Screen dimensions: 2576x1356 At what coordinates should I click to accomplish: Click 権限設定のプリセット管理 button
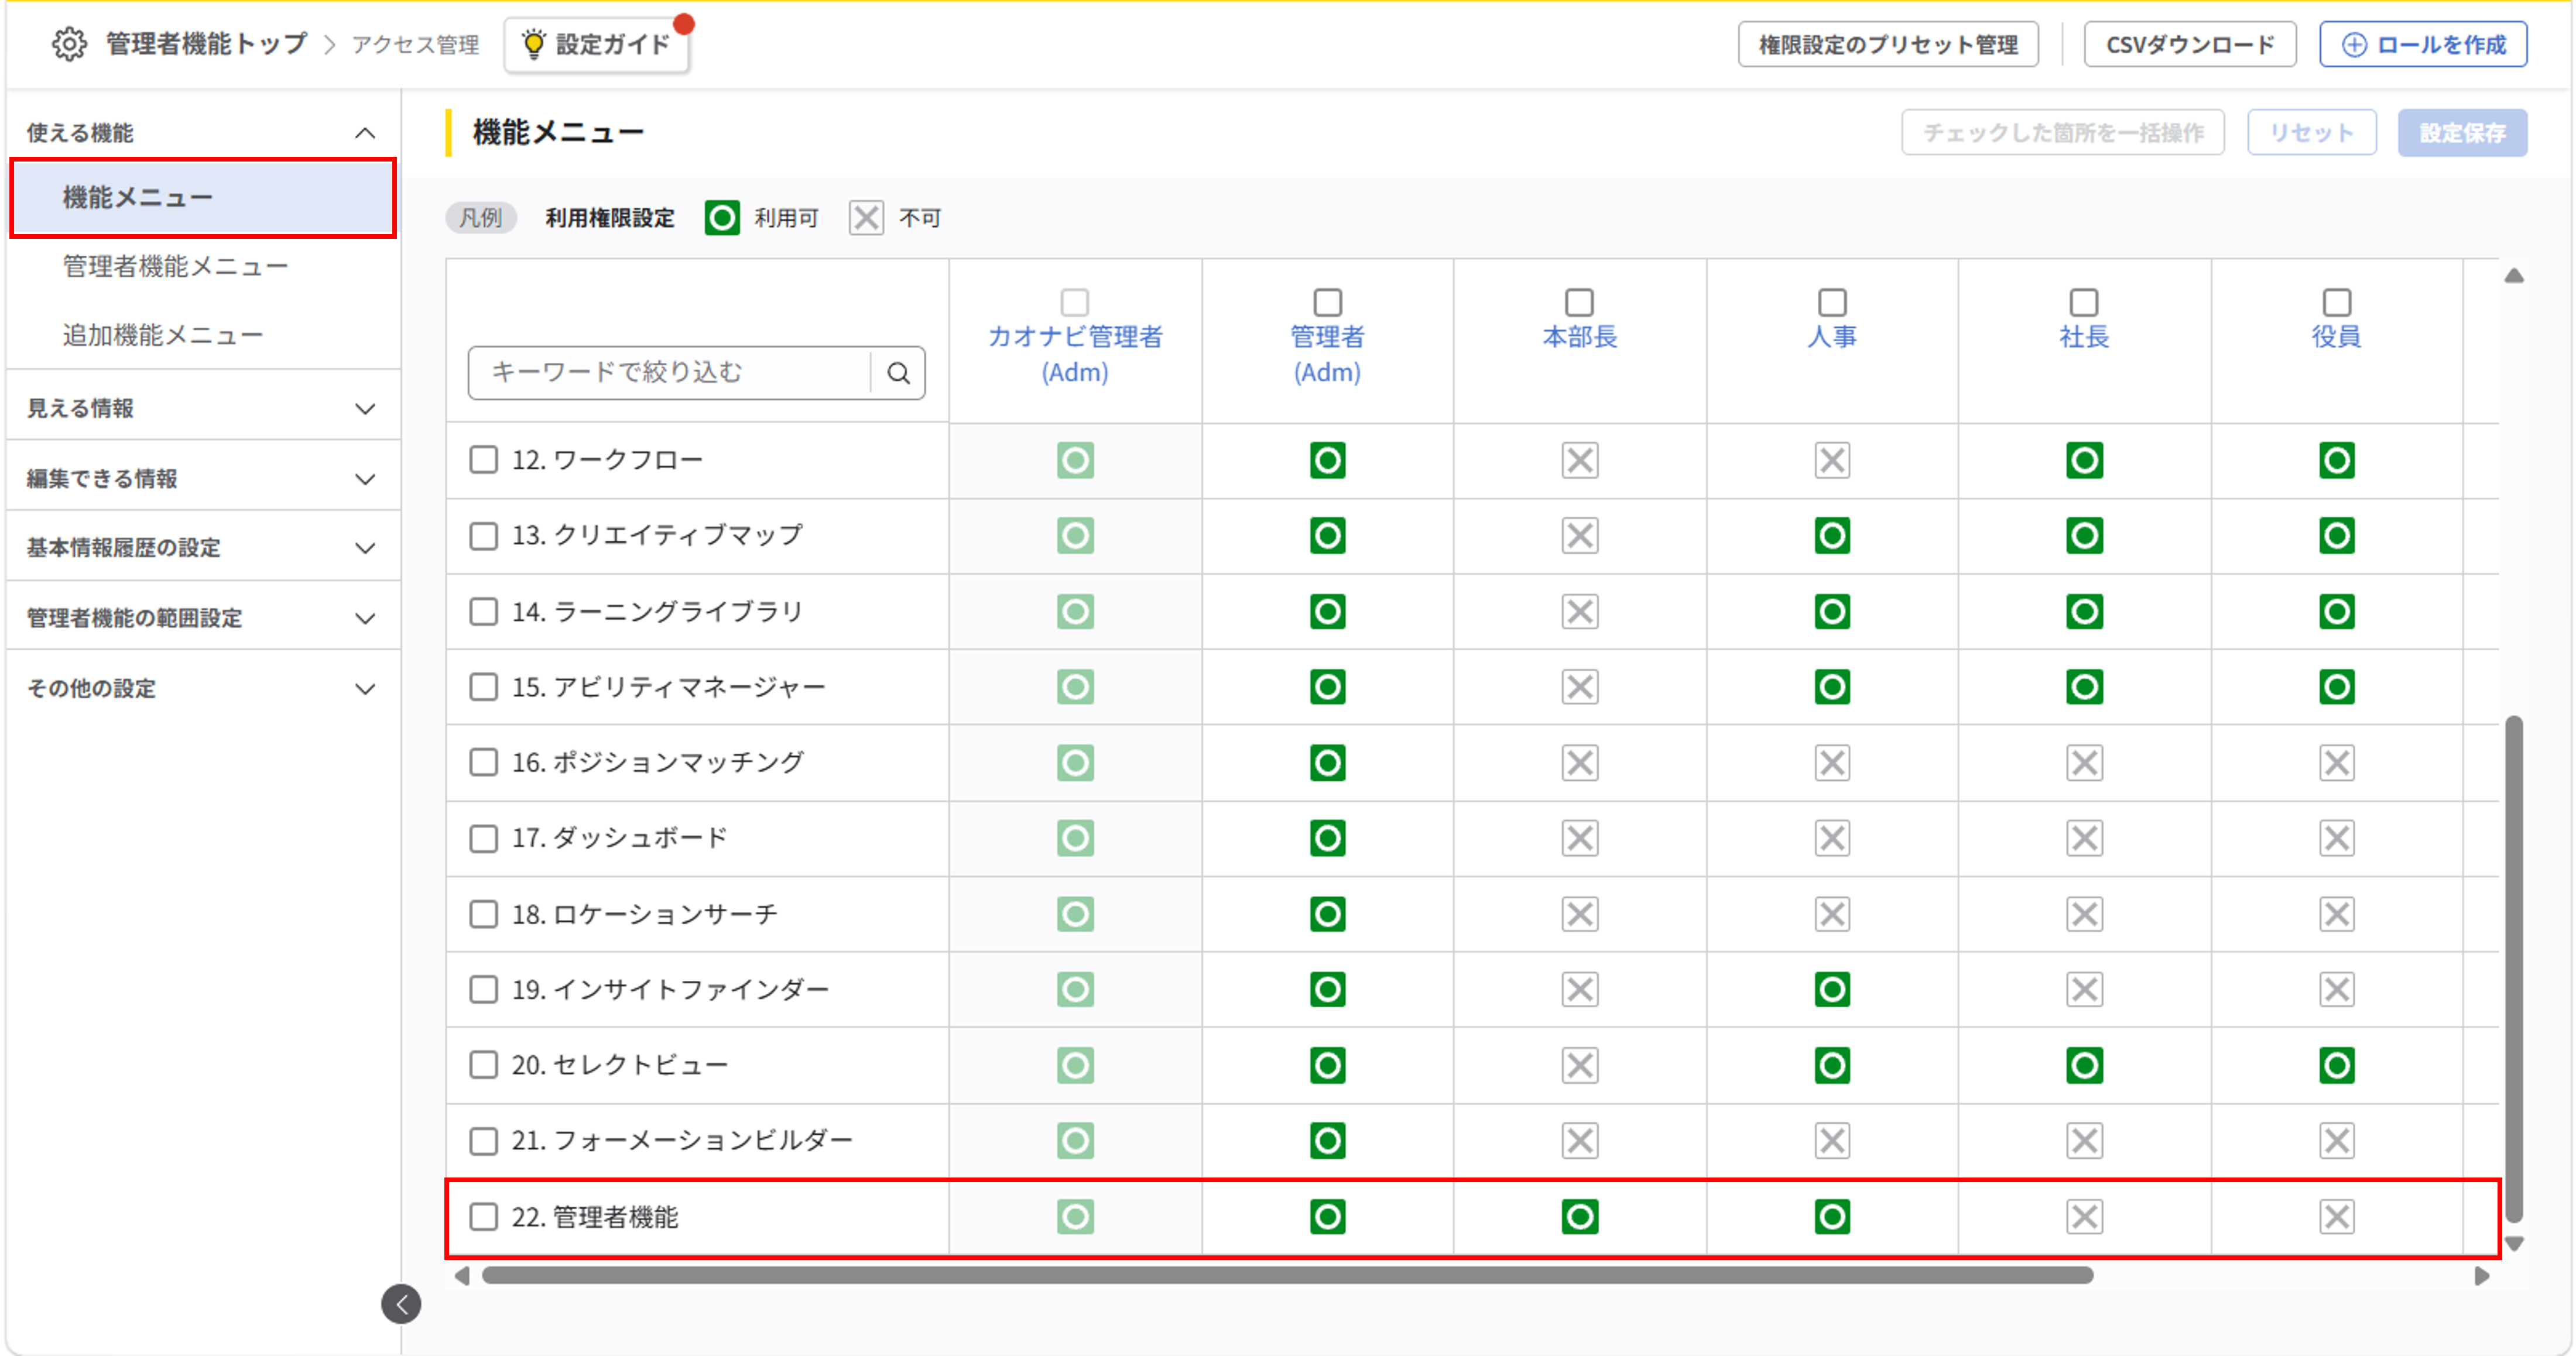click(1888, 44)
